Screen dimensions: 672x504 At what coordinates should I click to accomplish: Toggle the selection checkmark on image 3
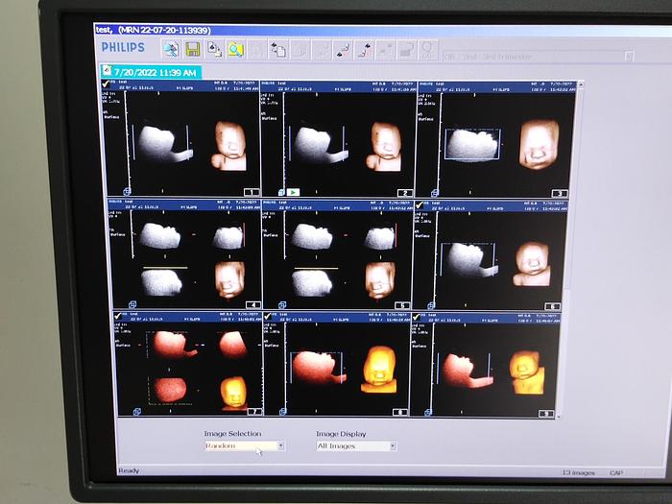click(x=421, y=85)
